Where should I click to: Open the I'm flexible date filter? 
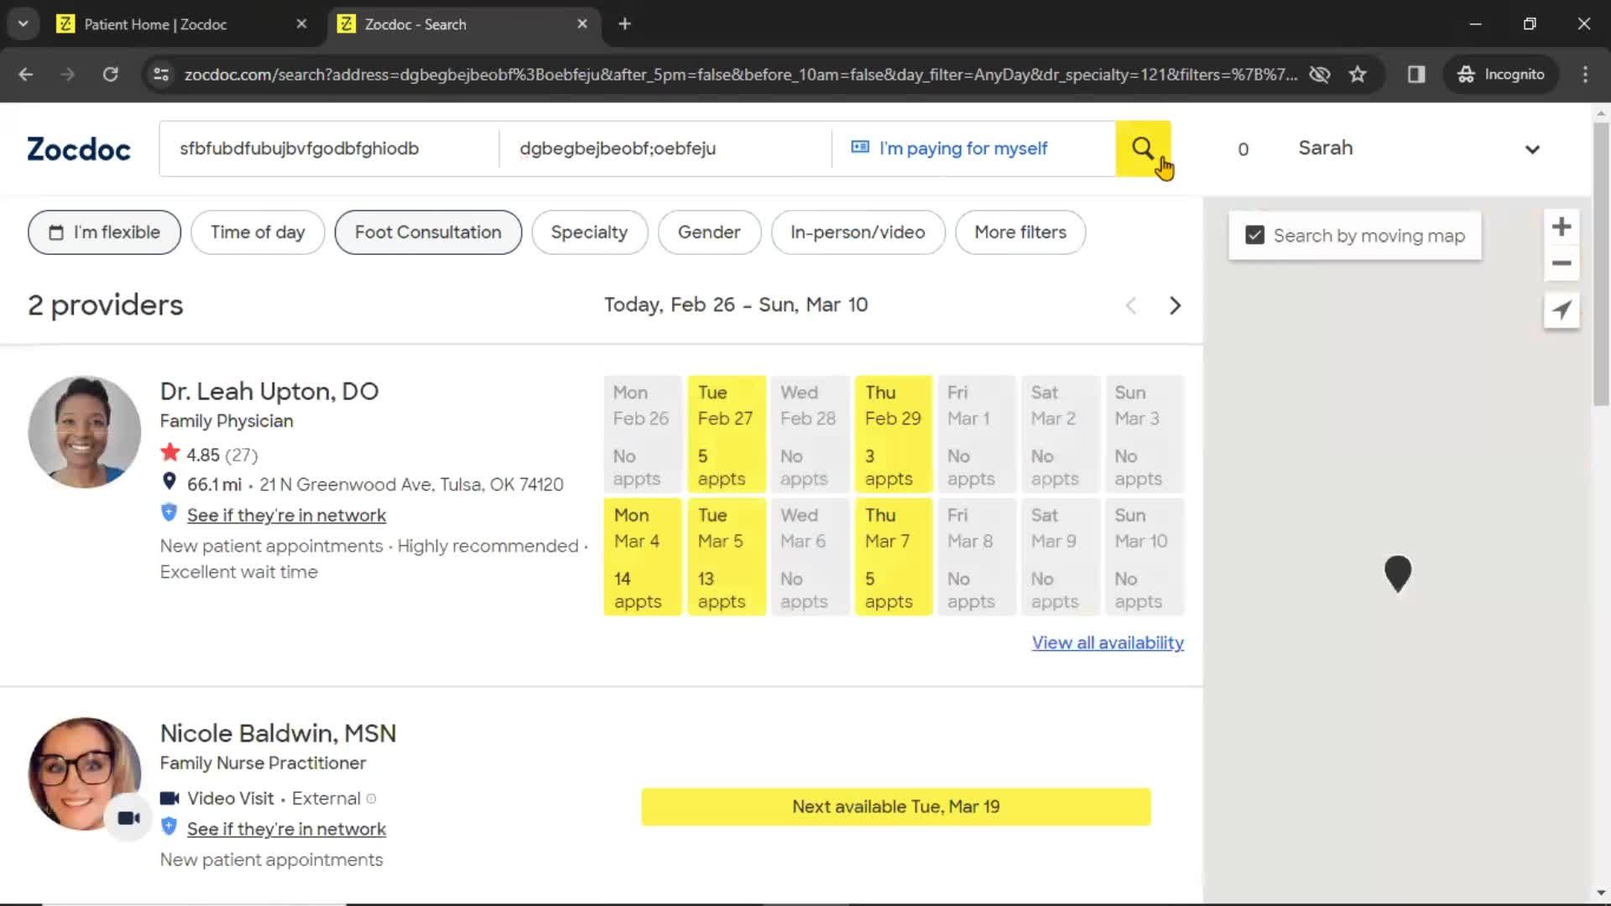click(x=104, y=232)
